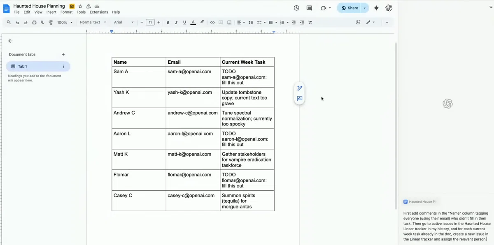Image resolution: width=494 pixels, height=245 pixels.
Task: Open the zoom 100% dropdown
Action: 65,23
